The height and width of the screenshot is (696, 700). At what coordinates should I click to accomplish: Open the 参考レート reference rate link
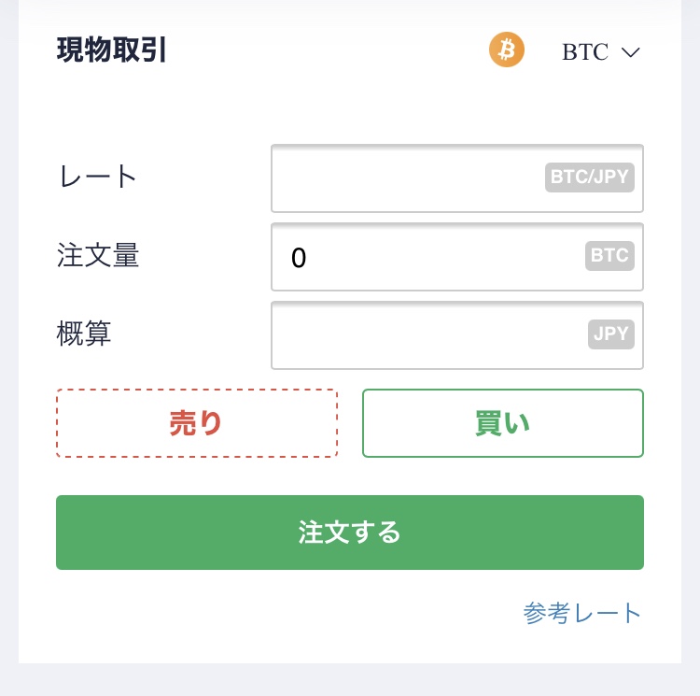click(582, 613)
